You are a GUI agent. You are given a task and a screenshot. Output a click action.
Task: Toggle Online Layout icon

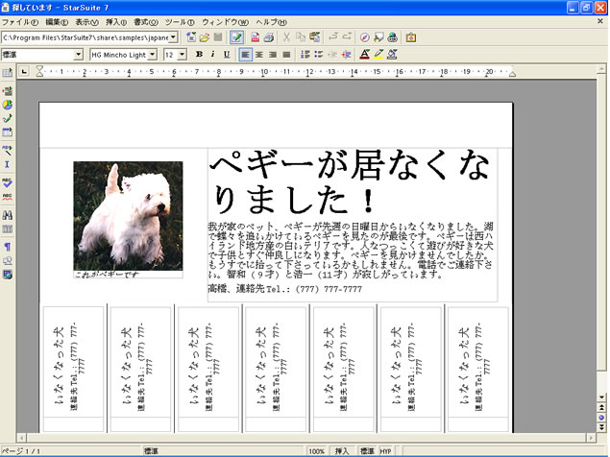8,275
